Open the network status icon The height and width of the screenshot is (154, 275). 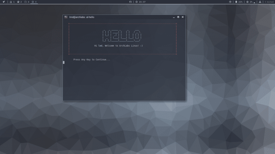[260, 2]
